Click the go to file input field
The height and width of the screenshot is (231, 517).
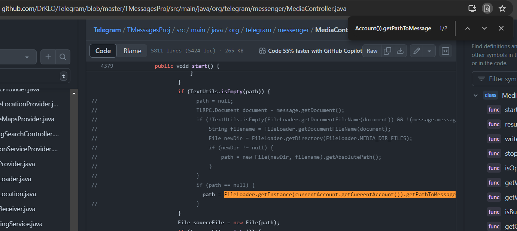point(35,76)
